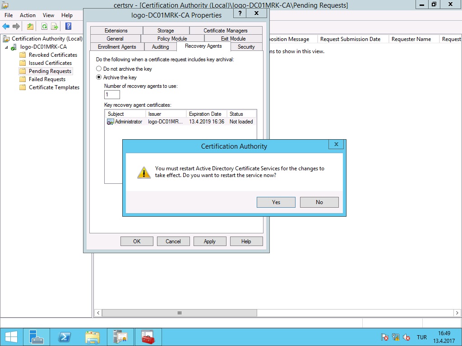Click the Status column header
The image size is (462, 346).
(242, 114)
